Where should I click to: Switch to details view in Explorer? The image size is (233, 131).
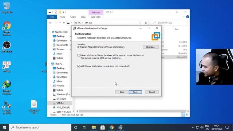183,115
